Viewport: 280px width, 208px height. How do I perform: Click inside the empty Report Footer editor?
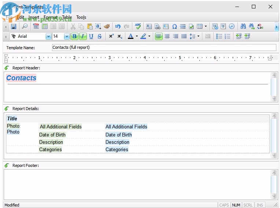(x=137, y=185)
